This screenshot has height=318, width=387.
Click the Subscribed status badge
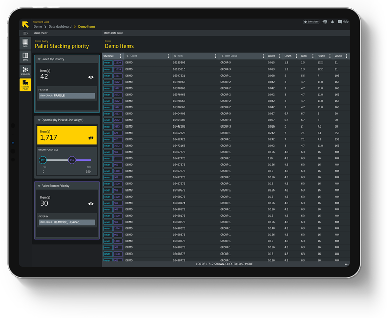pos(311,22)
